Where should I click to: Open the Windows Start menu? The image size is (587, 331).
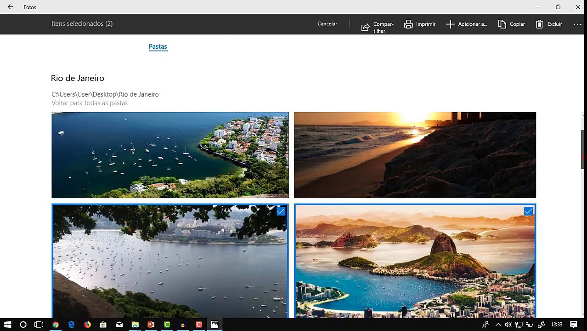(x=8, y=325)
